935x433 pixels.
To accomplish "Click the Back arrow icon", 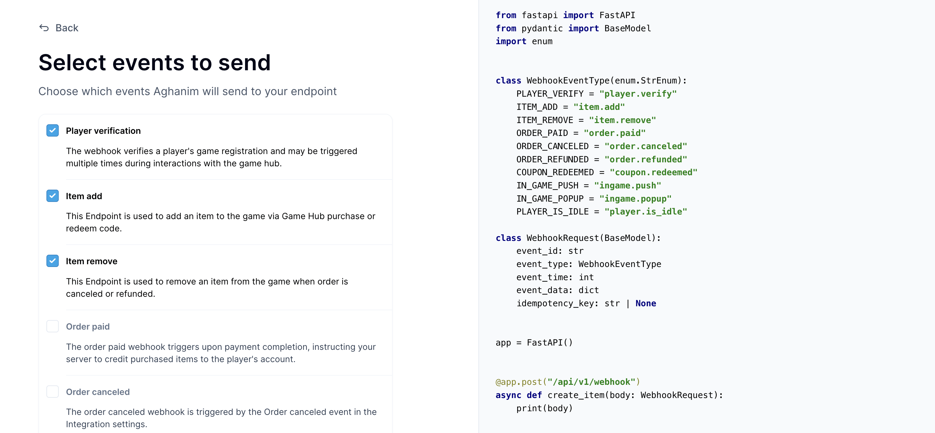I will 44,28.
